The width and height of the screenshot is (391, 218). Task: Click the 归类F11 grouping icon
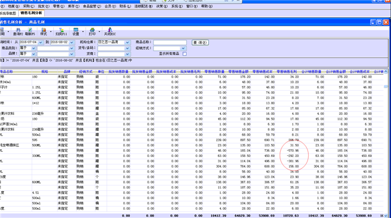(x=62, y=31)
